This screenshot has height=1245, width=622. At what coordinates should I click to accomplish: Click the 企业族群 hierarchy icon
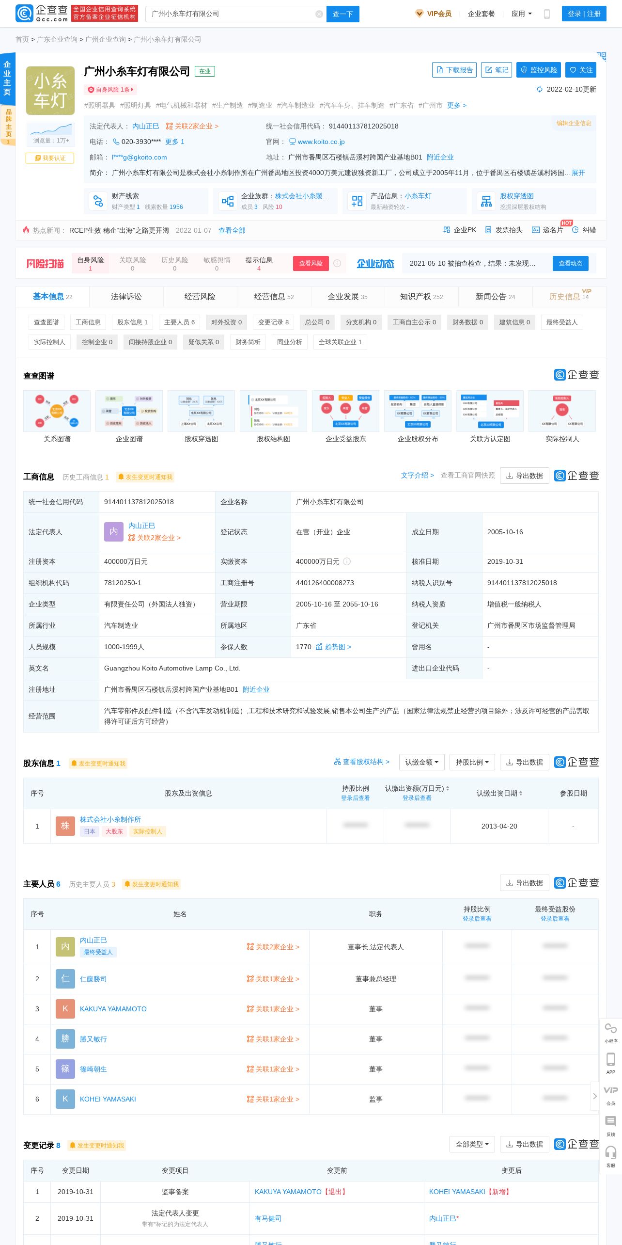pyautogui.click(x=228, y=201)
